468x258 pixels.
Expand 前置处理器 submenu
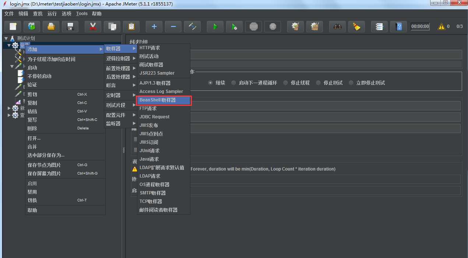point(121,68)
